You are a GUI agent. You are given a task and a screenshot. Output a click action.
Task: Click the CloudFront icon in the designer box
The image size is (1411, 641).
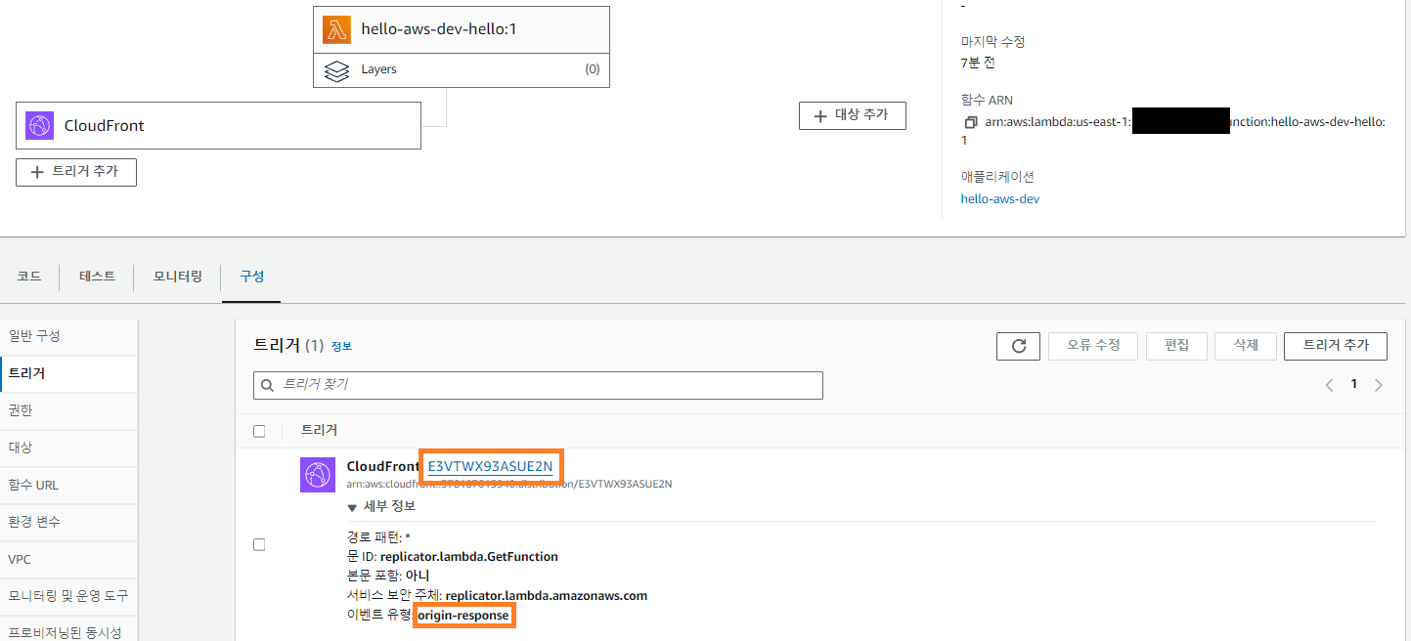pyautogui.click(x=39, y=125)
